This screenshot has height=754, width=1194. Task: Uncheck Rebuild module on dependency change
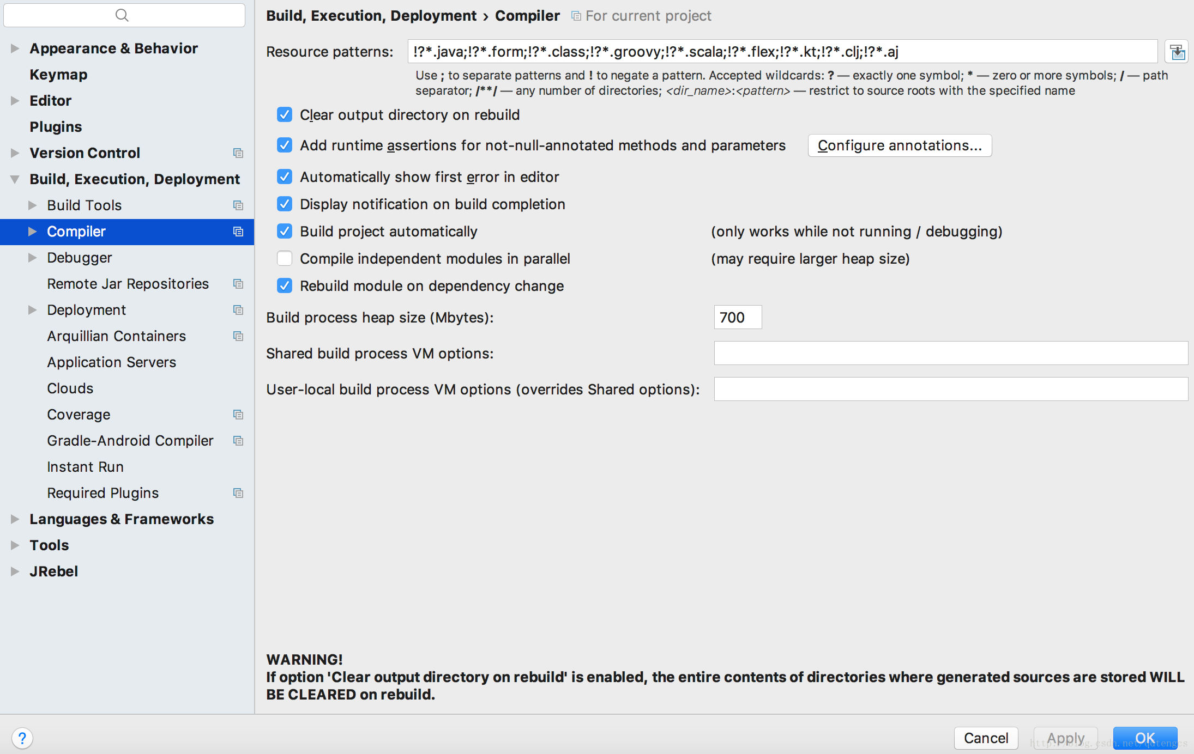coord(285,285)
